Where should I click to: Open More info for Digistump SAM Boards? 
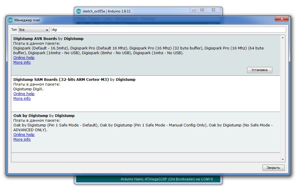22,99
